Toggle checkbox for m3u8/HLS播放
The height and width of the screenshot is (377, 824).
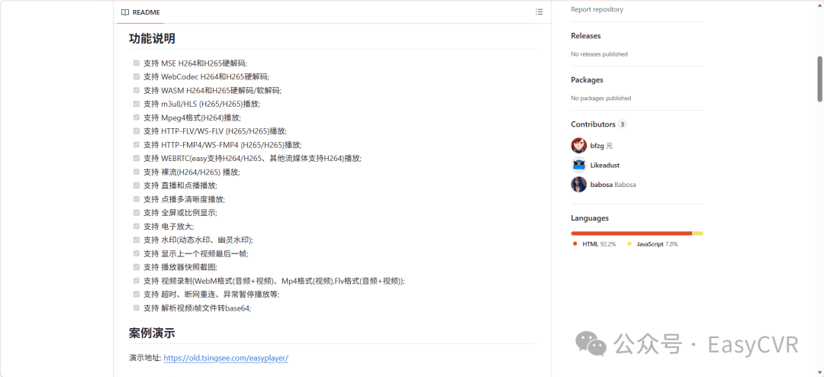[136, 104]
